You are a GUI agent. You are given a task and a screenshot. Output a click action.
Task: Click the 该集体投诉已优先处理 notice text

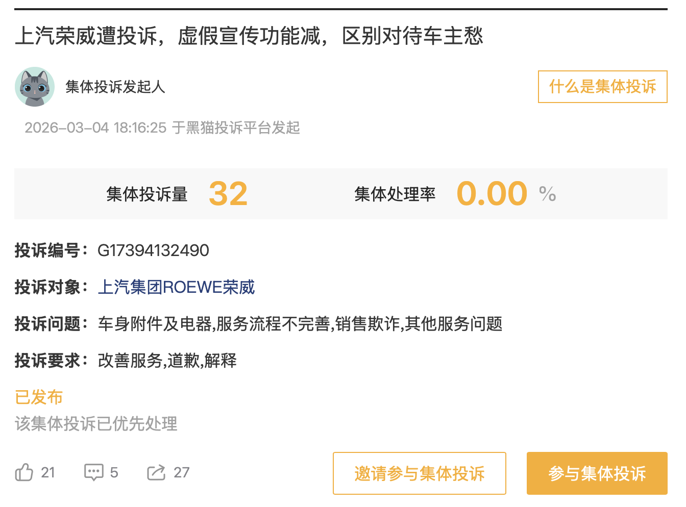[96, 423]
